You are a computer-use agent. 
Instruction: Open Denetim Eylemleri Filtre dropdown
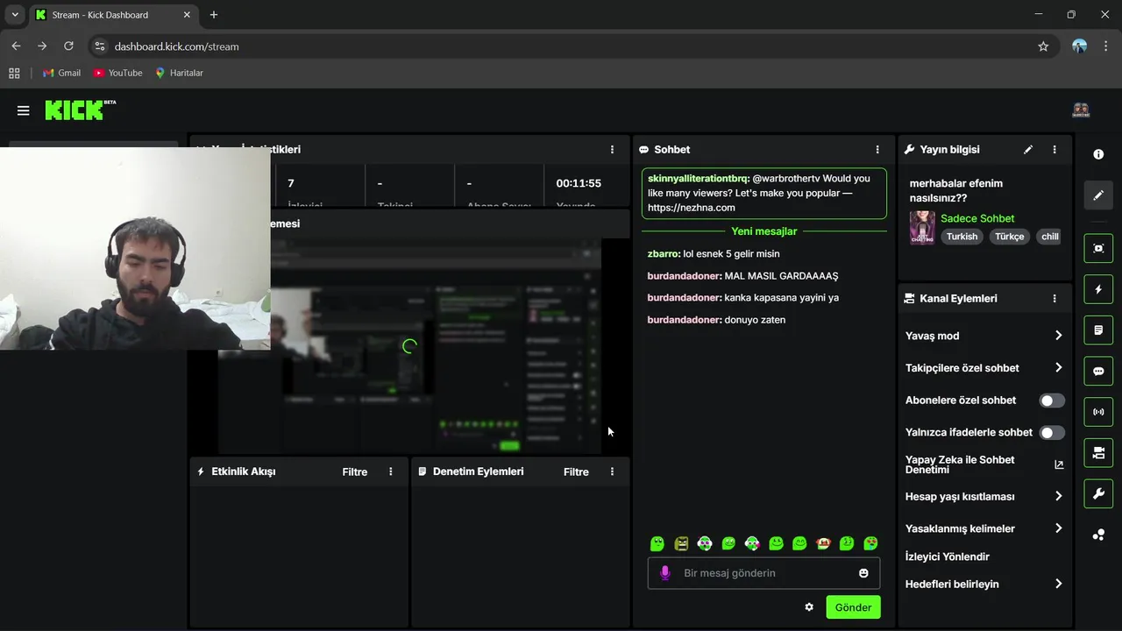click(576, 471)
